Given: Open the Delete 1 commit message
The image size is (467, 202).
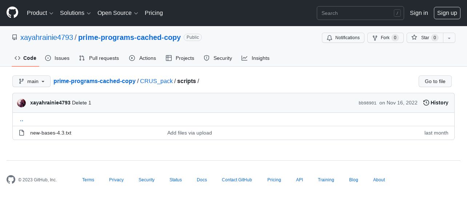Looking at the screenshot, I should pos(82,103).
